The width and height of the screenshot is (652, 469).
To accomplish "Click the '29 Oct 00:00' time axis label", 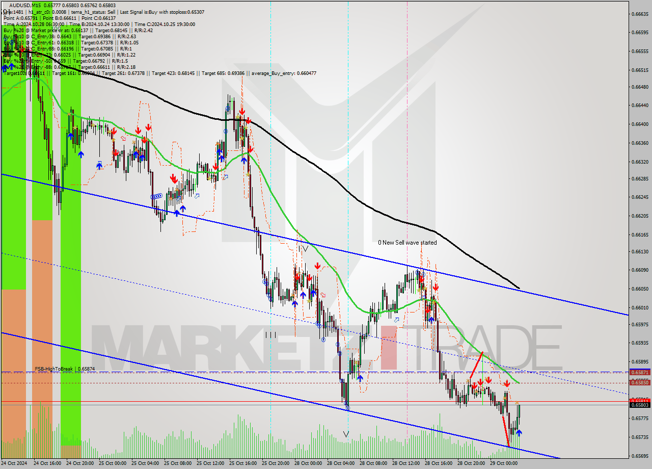I will coord(505,463).
